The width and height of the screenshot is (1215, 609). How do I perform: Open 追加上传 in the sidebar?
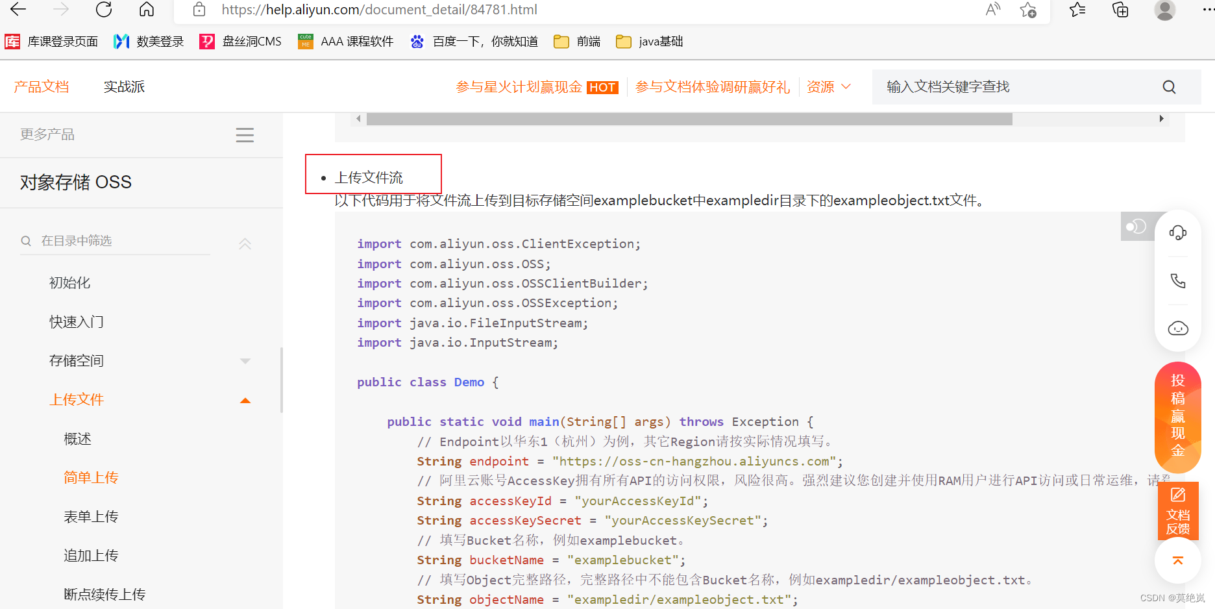coord(91,556)
